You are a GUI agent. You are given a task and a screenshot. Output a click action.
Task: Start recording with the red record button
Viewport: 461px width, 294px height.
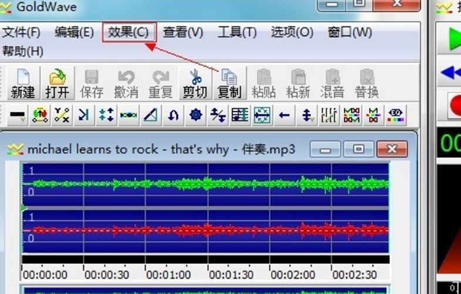(455, 105)
